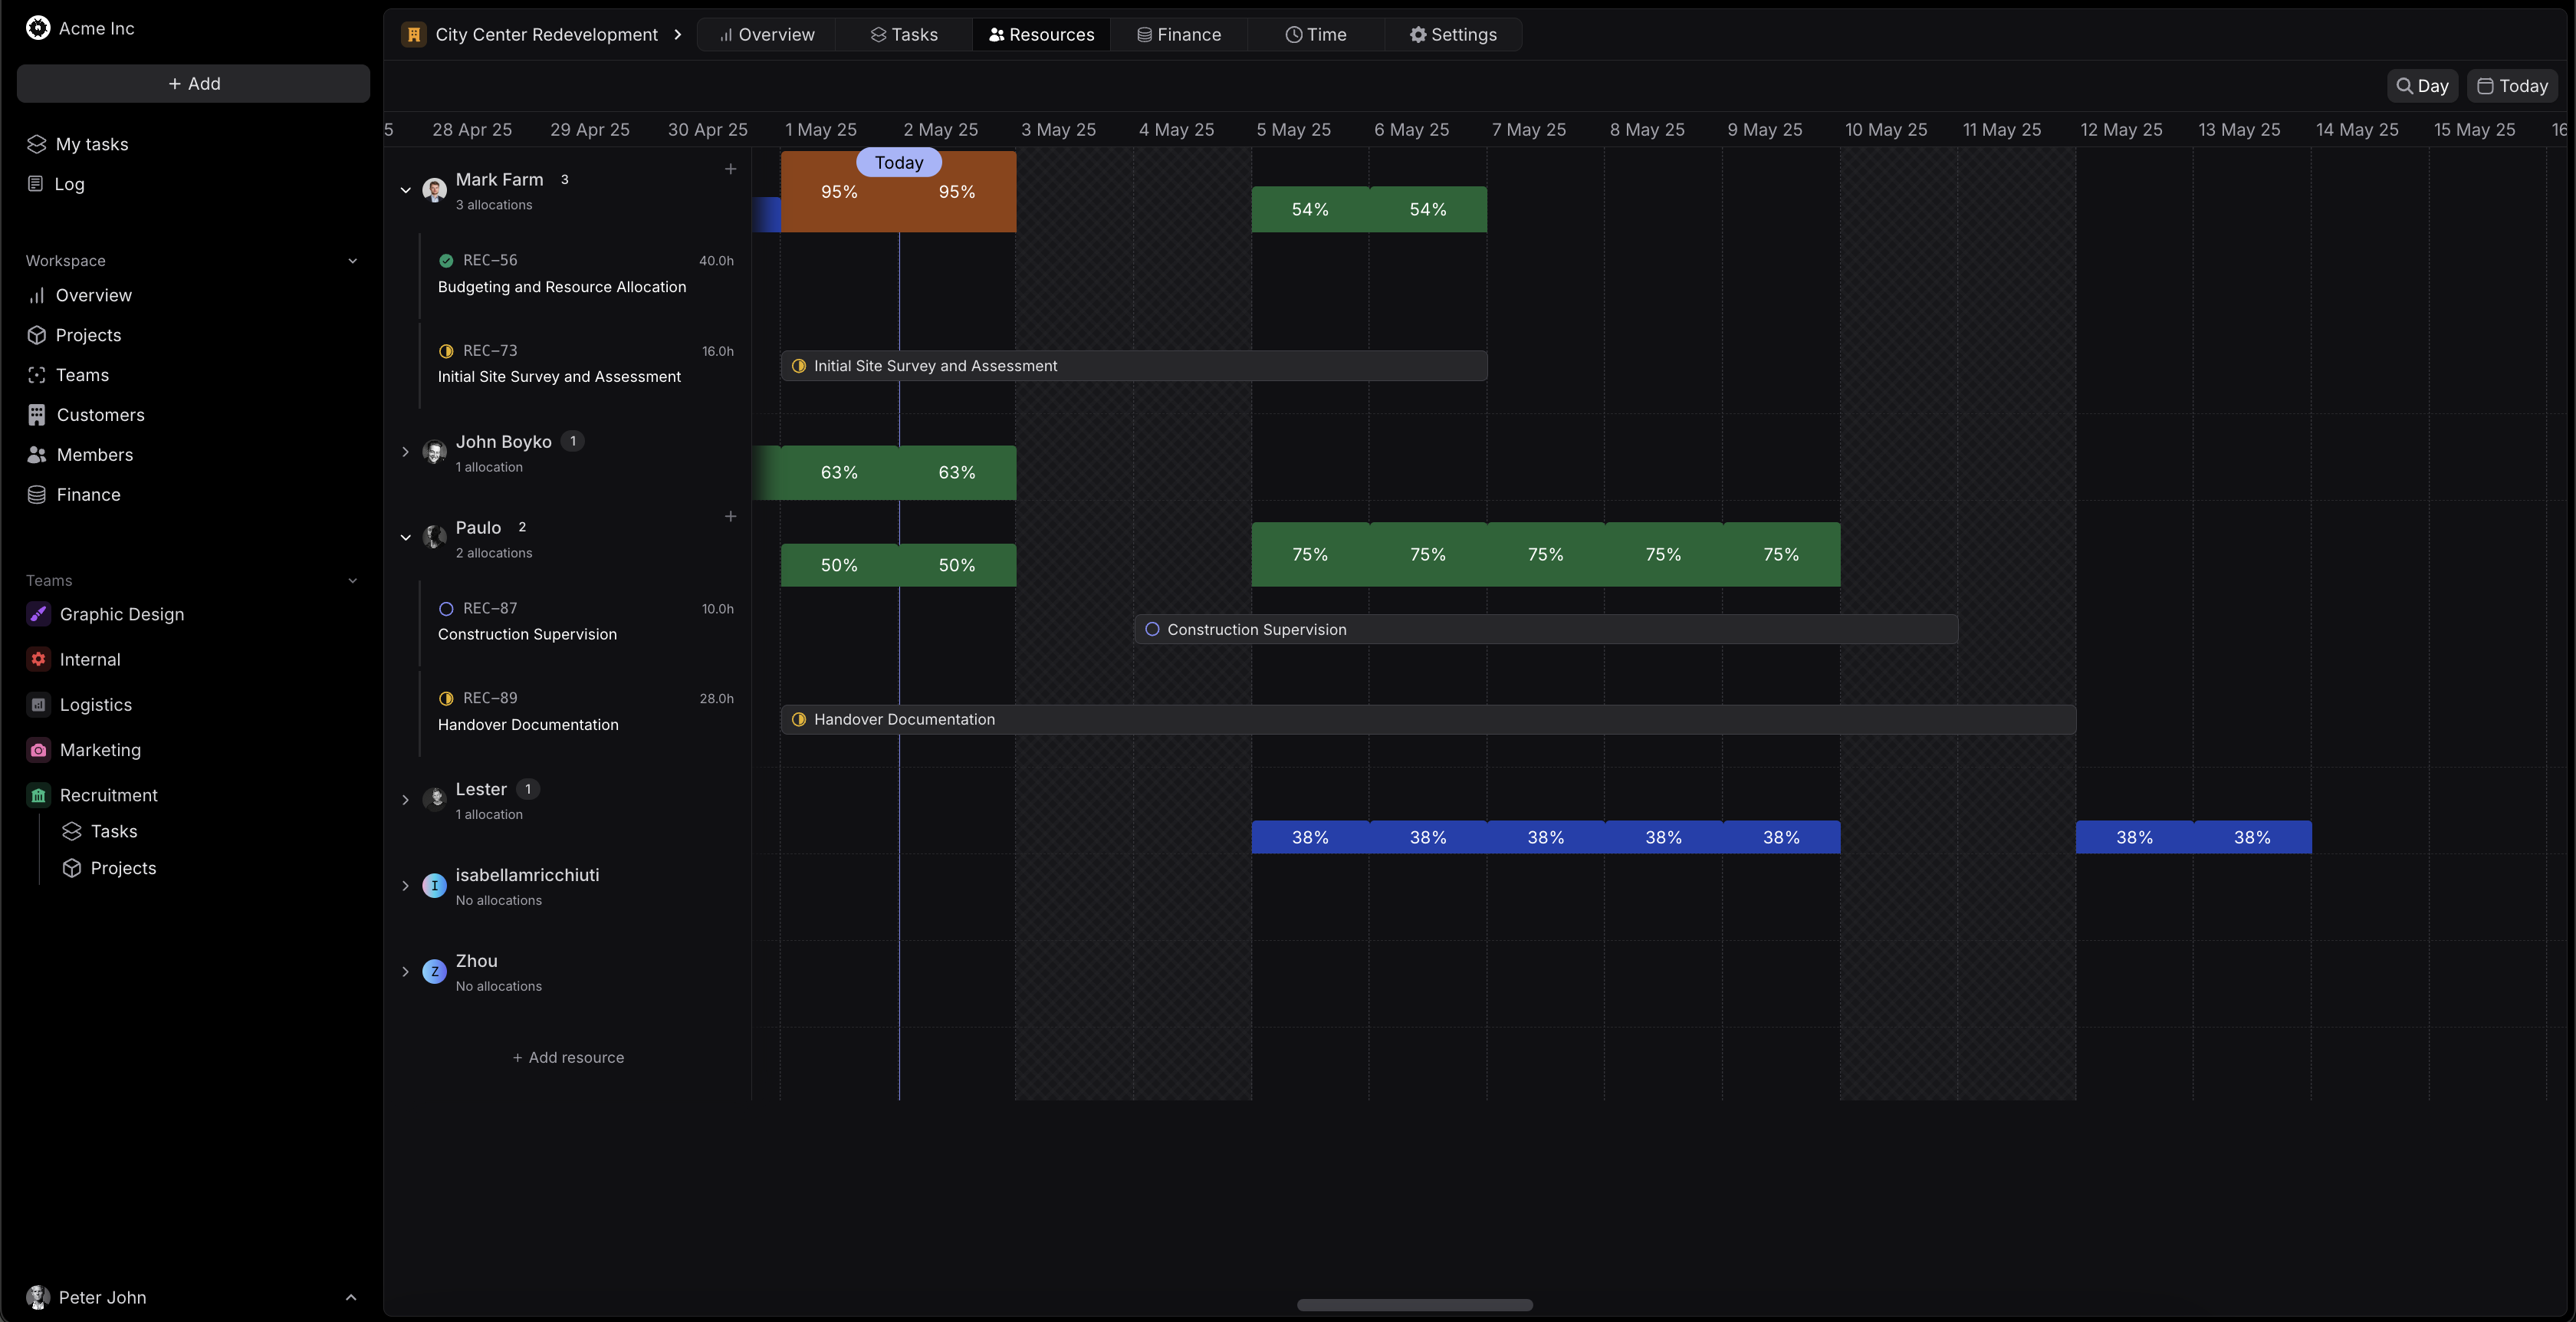Toggle REC-89 Handover Documentation status circle
Viewport: 2576px width, 1322px height.
[x=446, y=699]
